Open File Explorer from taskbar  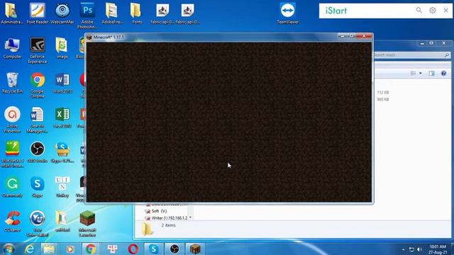point(49,249)
